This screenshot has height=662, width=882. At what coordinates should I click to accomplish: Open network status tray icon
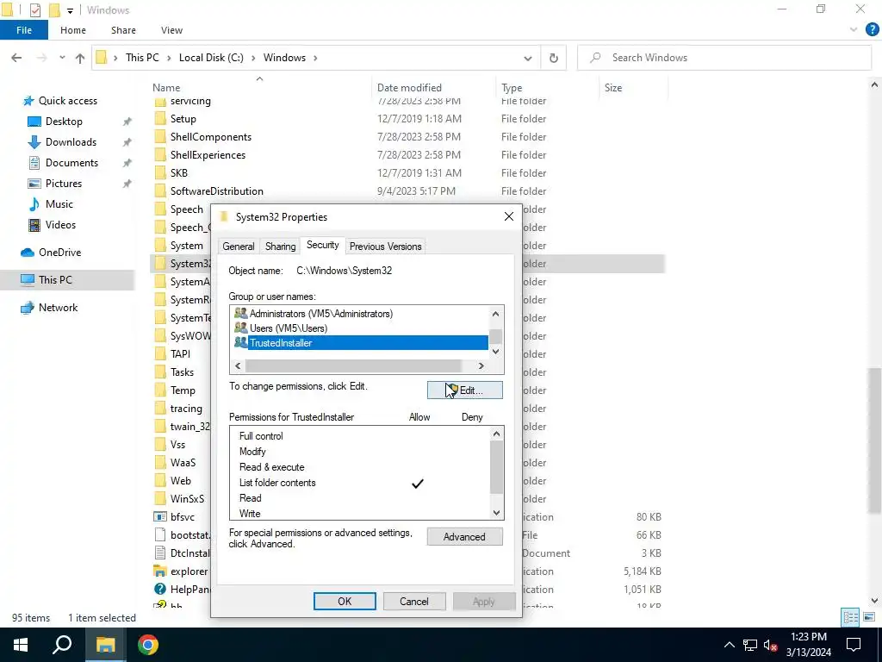coord(750,645)
